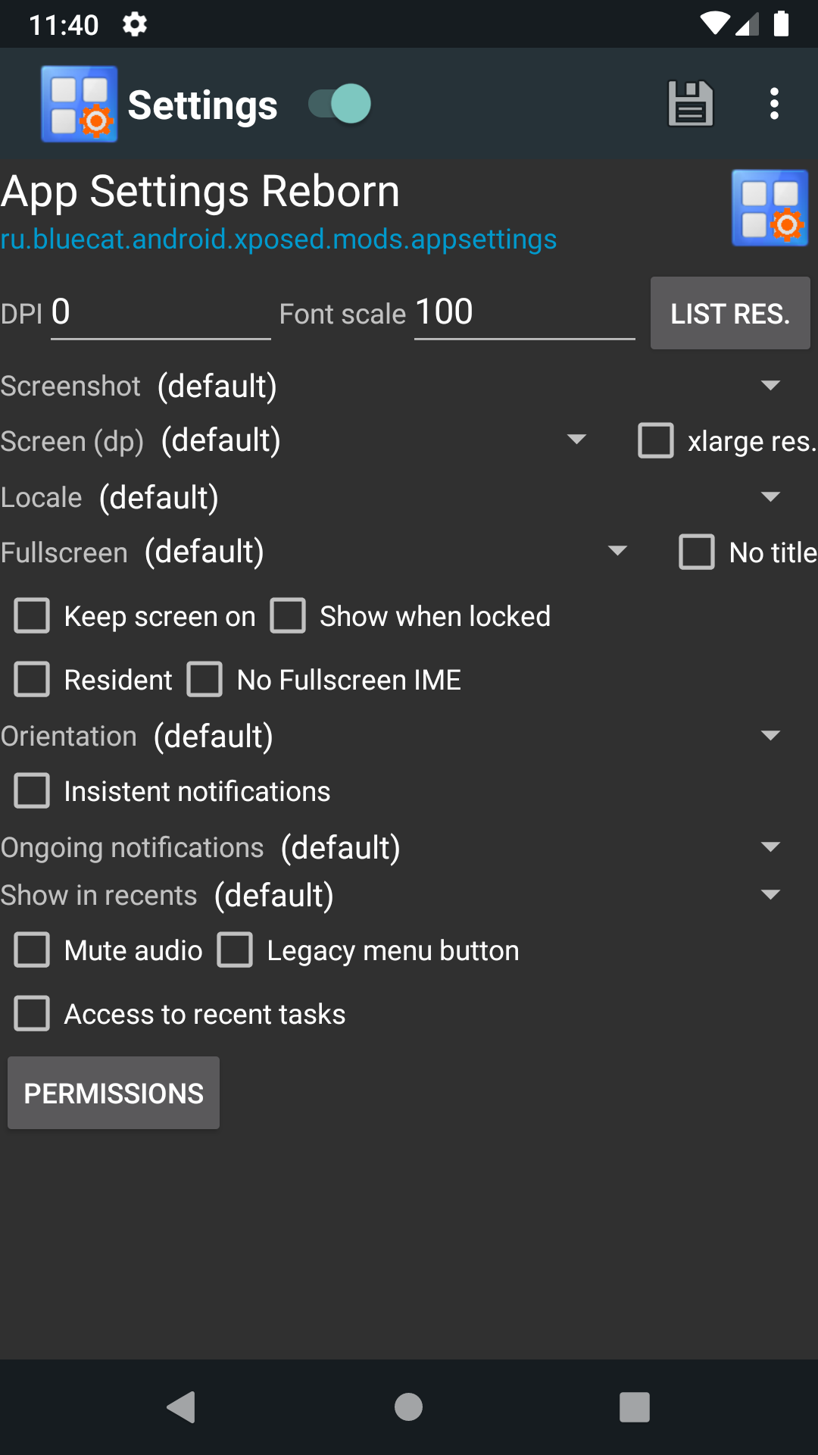Screen dimensions: 818x1455
Task: Disable the main settings toggle switch
Action: 338,104
